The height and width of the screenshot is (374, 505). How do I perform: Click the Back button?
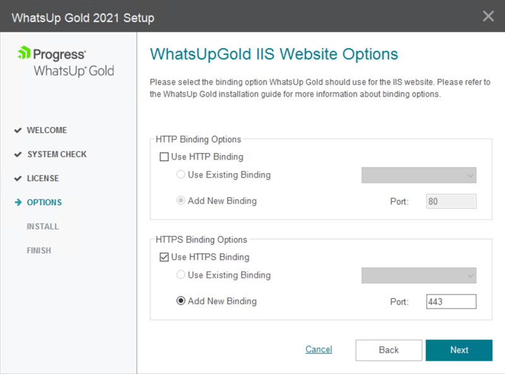[x=389, y=350]
